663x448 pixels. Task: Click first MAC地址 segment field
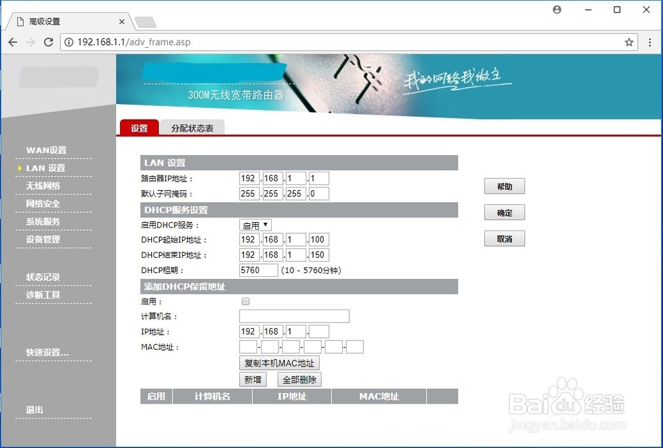(x=248, y=347)
